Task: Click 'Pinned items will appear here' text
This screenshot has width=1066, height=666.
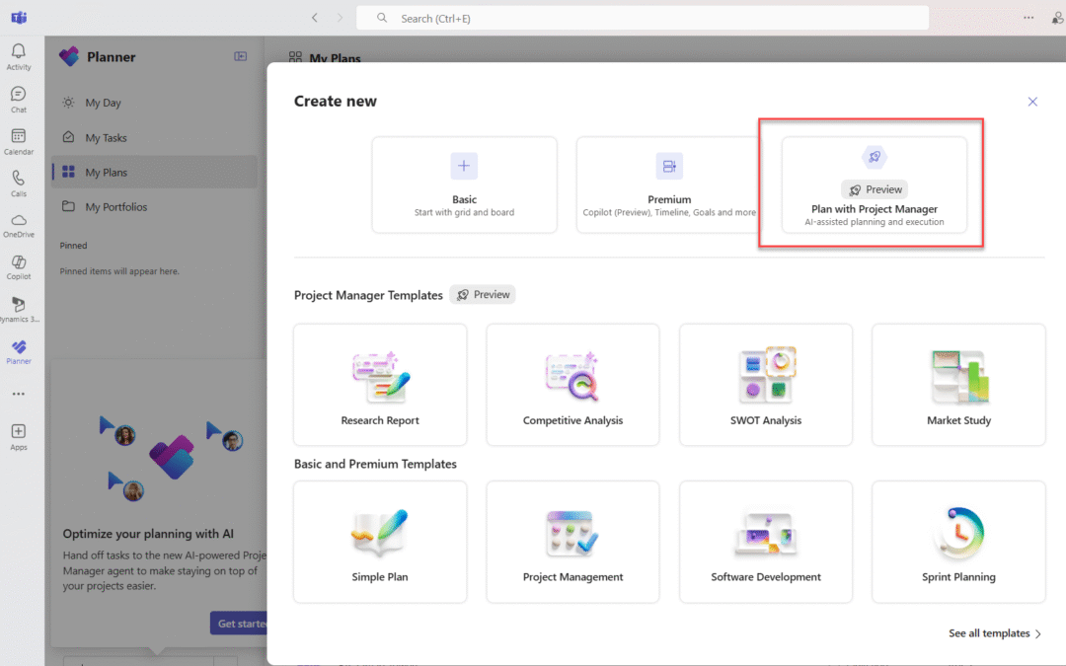Action: pos(119,271)
